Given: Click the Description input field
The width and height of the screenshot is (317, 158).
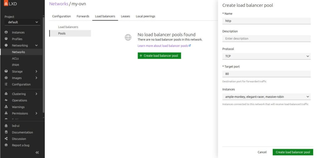Looking at the screenshot, I should [x=266, y=39].
